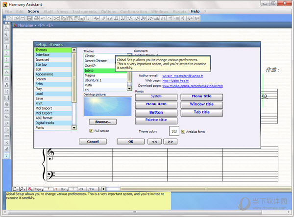Click the System font button

coord(156,97)
